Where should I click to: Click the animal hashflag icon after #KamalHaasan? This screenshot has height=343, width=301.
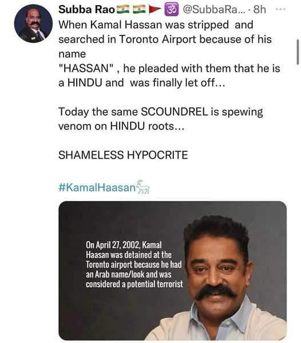point(143,187)
